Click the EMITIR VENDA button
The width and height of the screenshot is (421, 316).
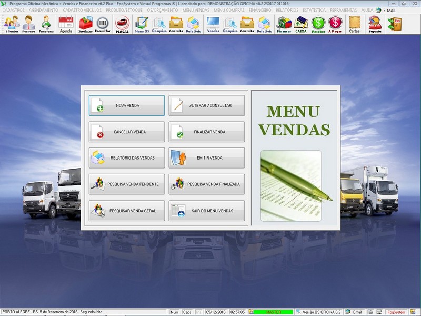coord(206,158)
